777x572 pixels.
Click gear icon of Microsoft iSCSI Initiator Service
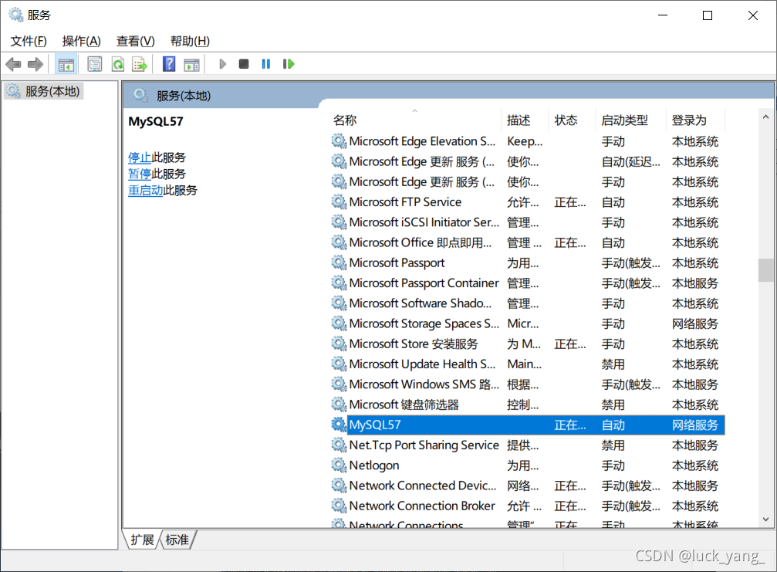(339, 222)
